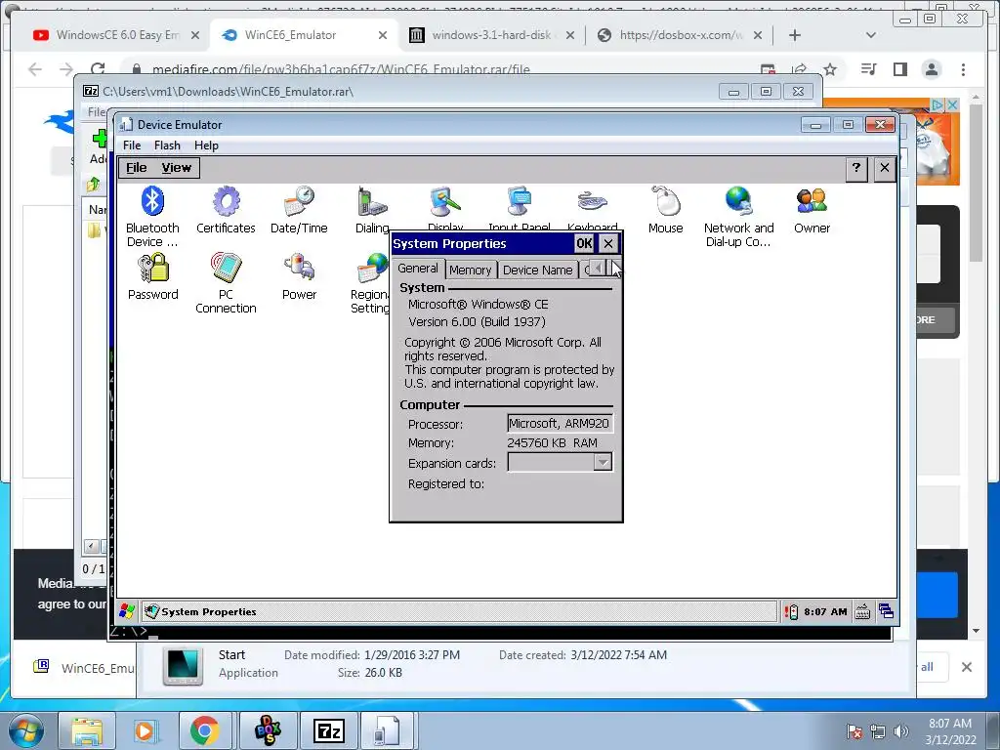Open Device Emulator's File menu
The image size is (1000, 750).
coord(132,146)
